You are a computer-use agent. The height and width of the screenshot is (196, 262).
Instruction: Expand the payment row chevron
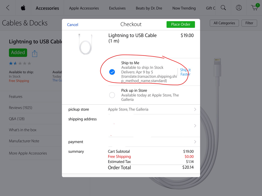click(195, 142)
